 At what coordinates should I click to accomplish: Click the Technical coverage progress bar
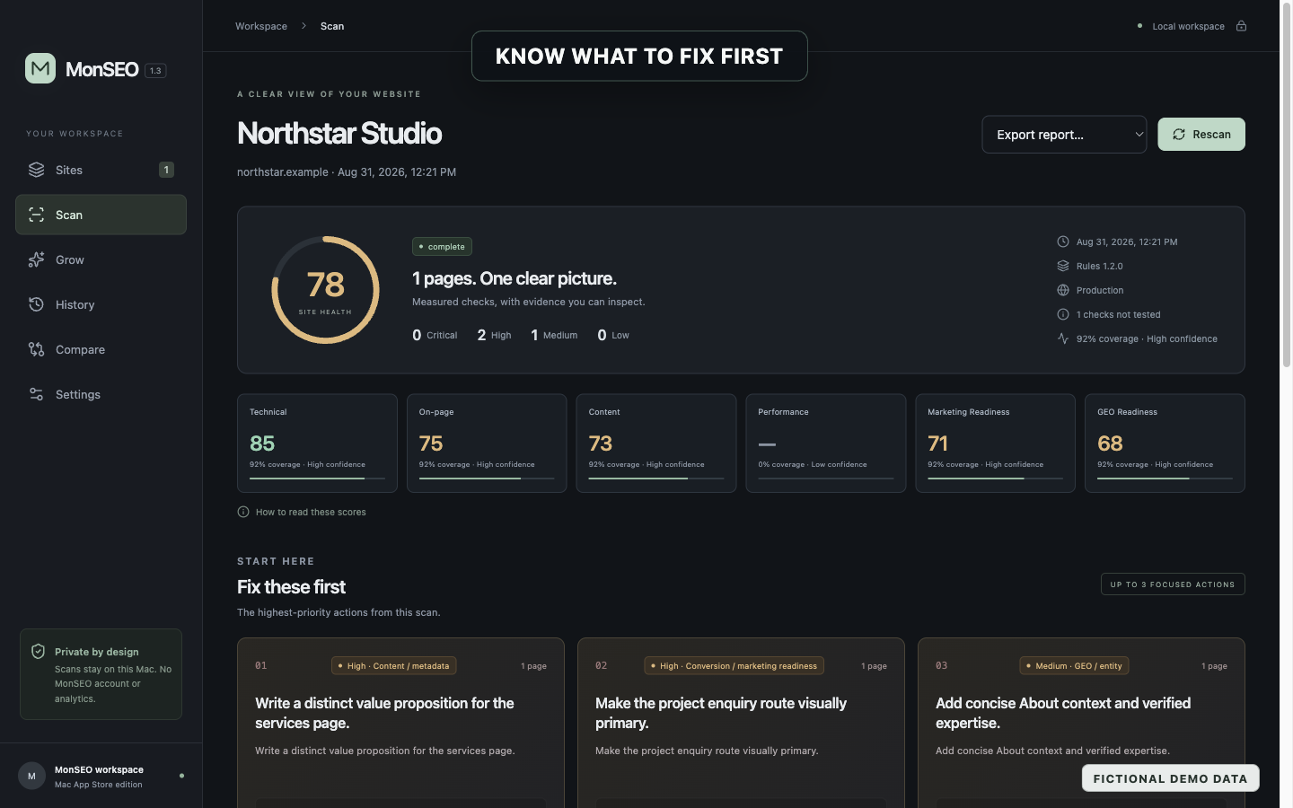pyautogui.click(x=317, y=479)
